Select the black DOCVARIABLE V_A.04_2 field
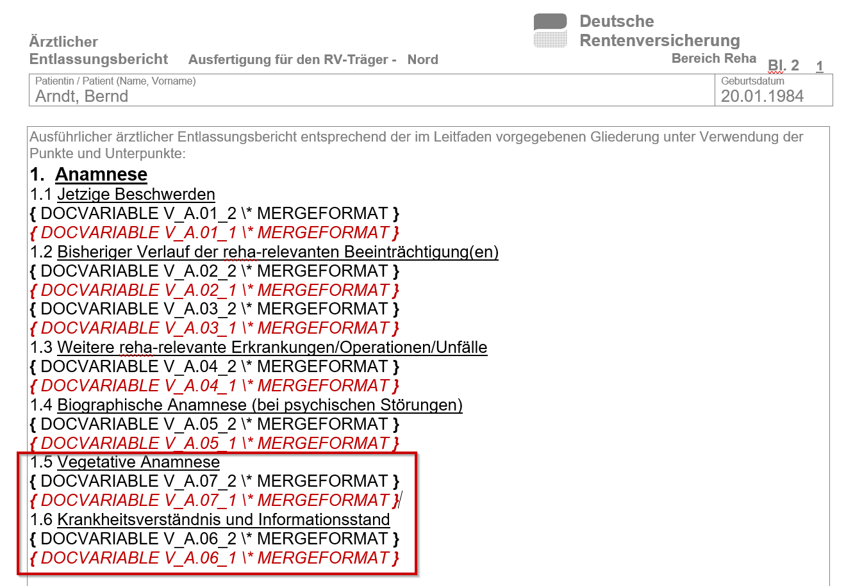 pyautogui.click(x=214, y=366)
